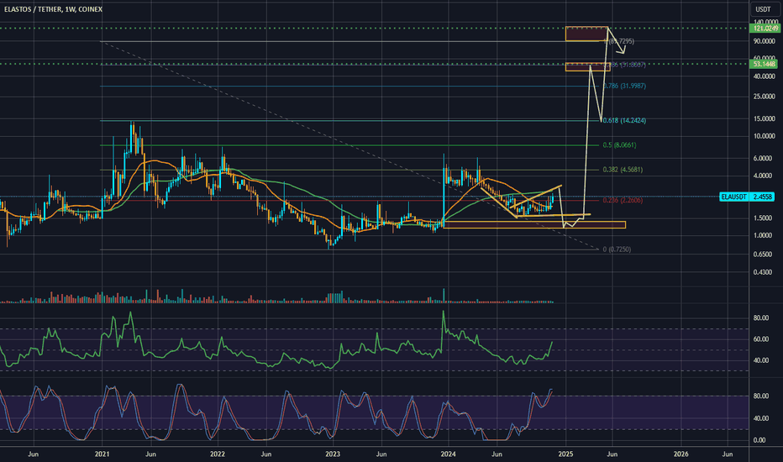Viewport: 783px width, 462px height.
Task: Open the USDT currency selector
Action: (x=763, y=9)
